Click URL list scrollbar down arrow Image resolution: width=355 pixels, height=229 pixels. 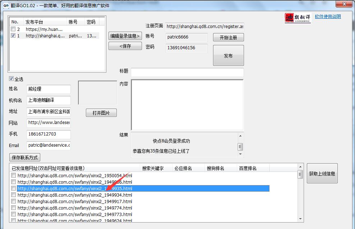(x=300, y=219)
